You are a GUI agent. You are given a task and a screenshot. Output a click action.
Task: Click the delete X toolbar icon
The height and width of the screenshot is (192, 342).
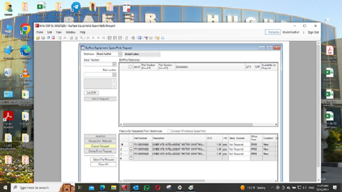click(x=65, y=38)
